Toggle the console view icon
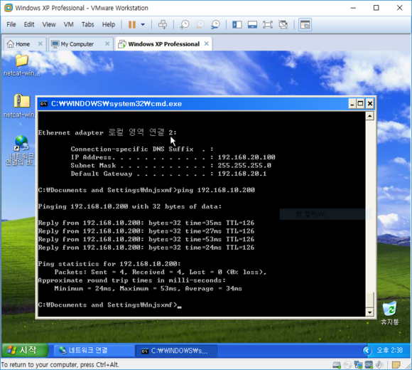 coord(305,25)
